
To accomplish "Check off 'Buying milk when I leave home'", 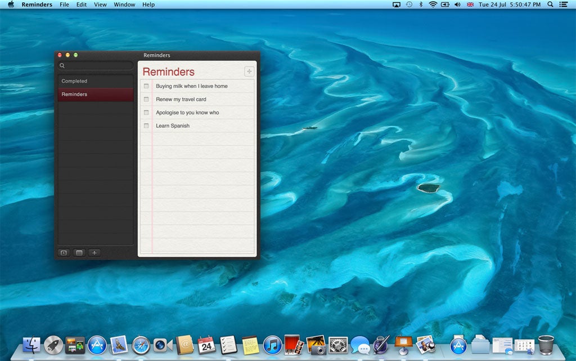I will tap(147, 86).
